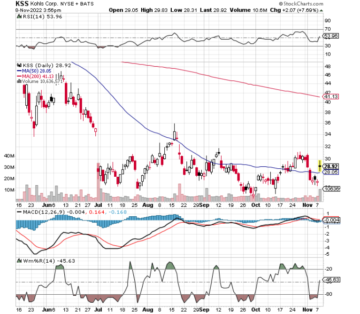This screenshot has width=360, height=314.
Task: Click the 30 level label on RSI axis
Action: (x=328, y=46)
